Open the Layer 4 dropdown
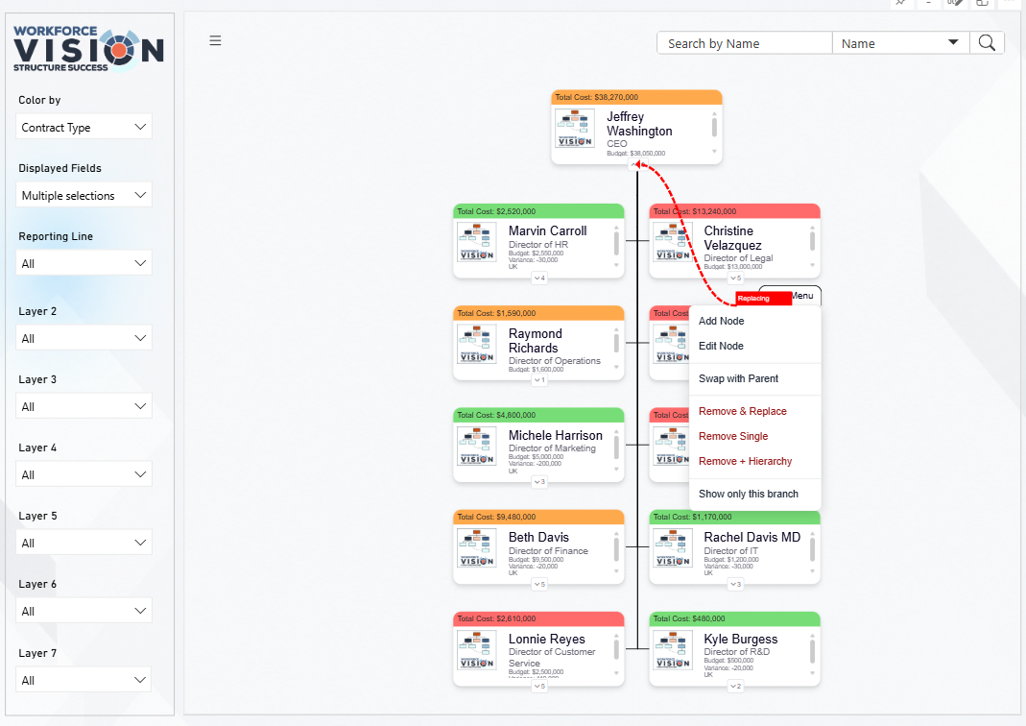The image size is (1026, 726). click(84, 474)
